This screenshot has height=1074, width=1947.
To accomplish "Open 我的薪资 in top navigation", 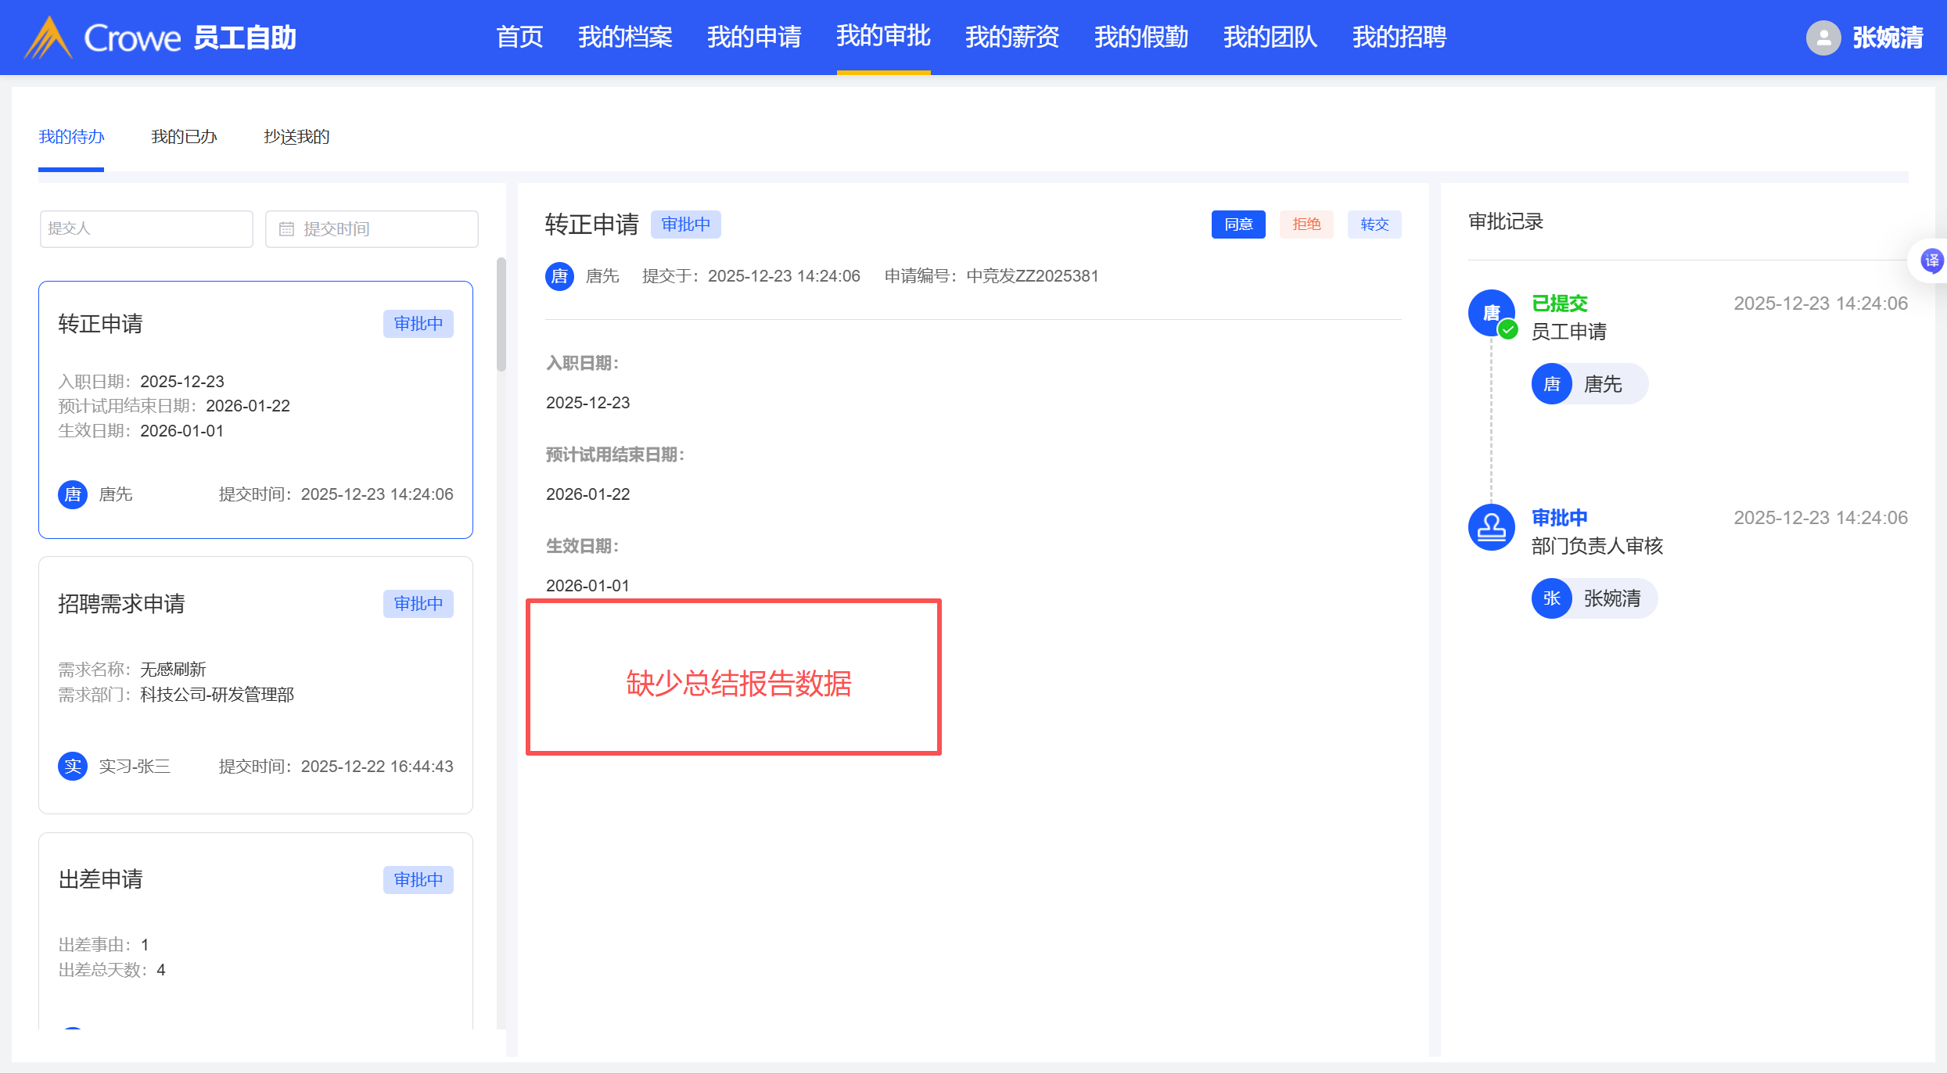I will click(x=1011, y=38).
